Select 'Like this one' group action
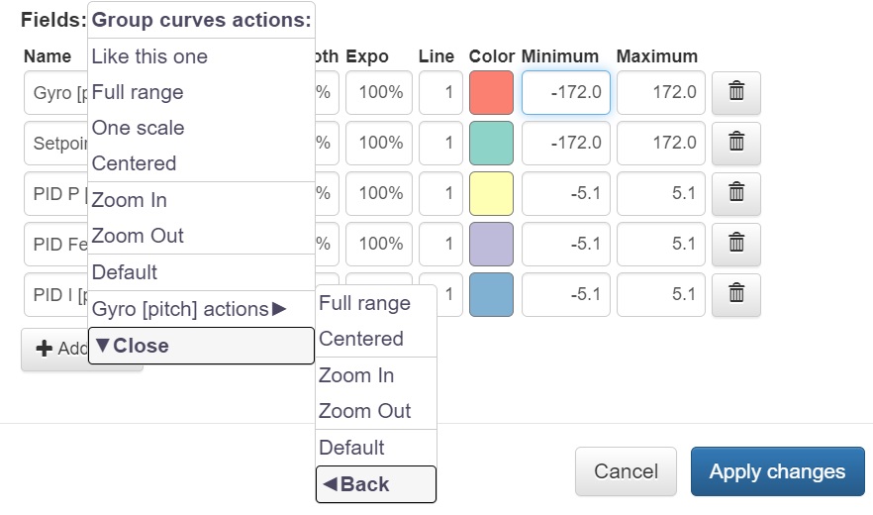 tap(149, 56)
